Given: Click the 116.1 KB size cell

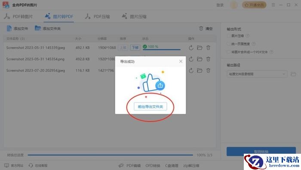Looking at the screenshot, I should (83, 70).
